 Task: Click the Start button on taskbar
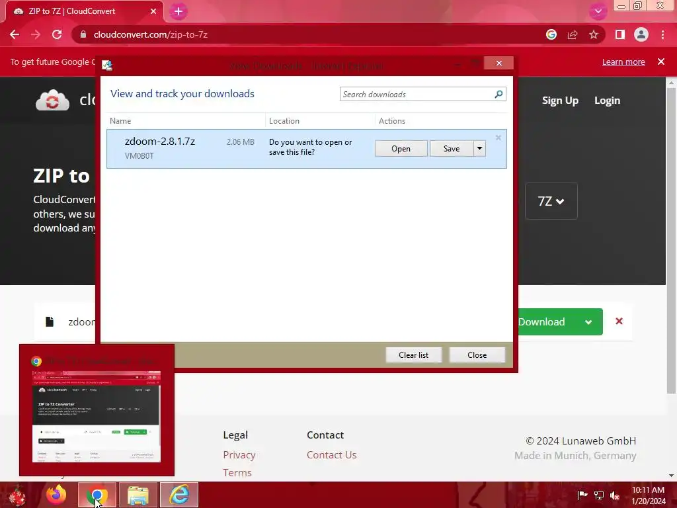[17, 495]
